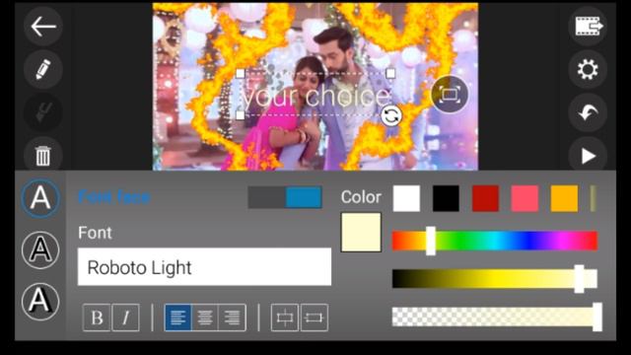Image resolution: width=631 pixels, height=355 pixels.
Task: Tap the top-right handle of the text box
Action: (x=390, y=73)
